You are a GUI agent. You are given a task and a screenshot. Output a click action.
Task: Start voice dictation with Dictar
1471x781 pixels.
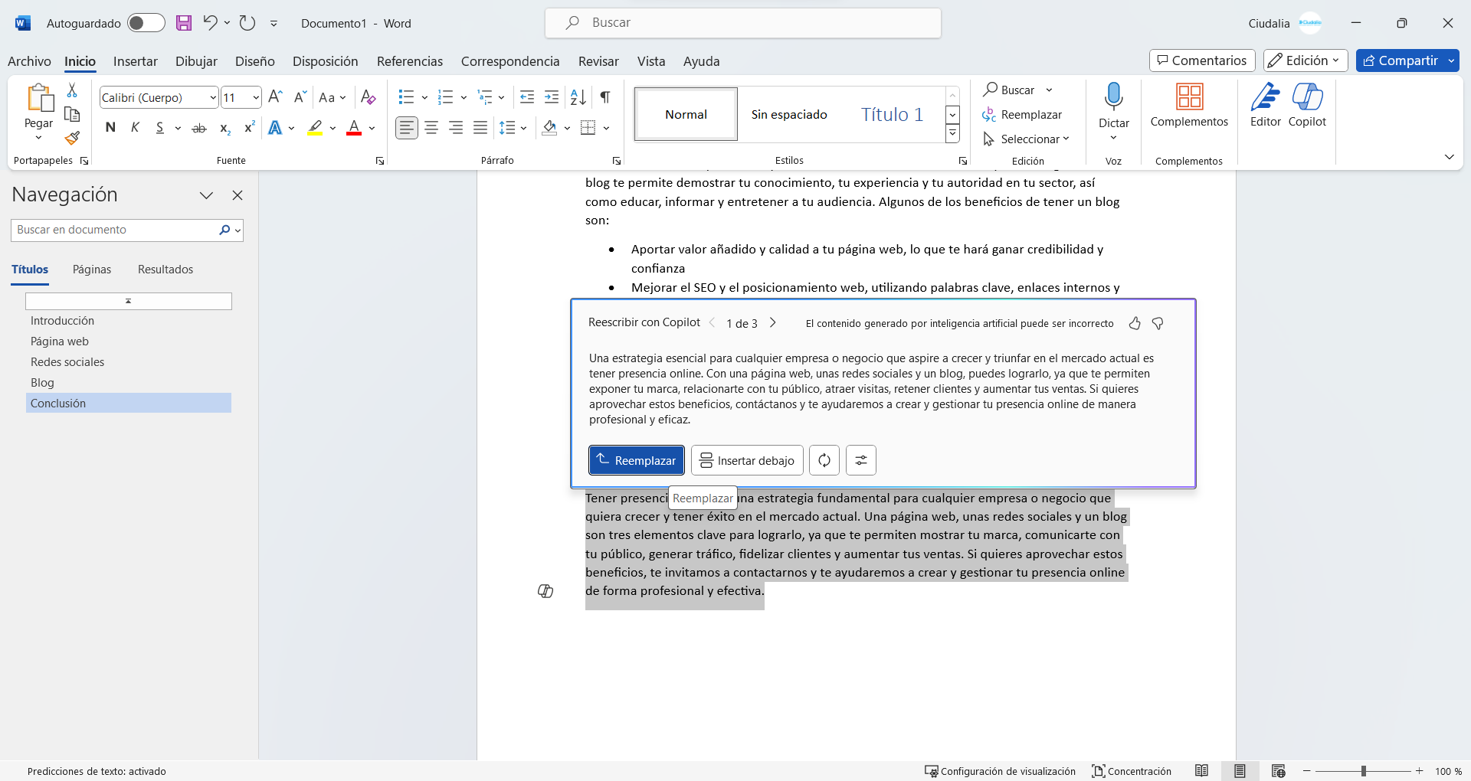pos(1113,109)
